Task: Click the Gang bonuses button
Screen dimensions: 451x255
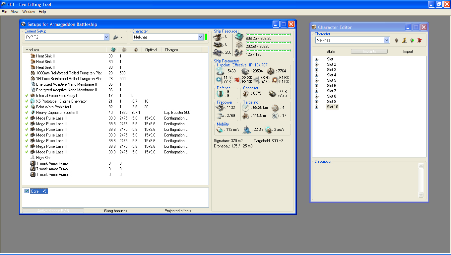Action: tap(115, 211)
